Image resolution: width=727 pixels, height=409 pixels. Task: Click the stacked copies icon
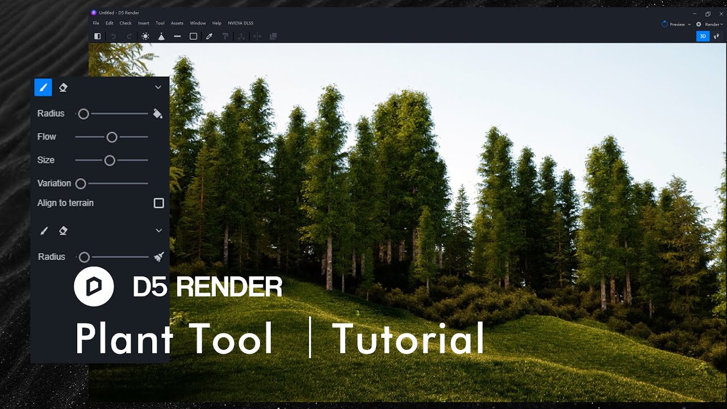[x=273, y=36]
